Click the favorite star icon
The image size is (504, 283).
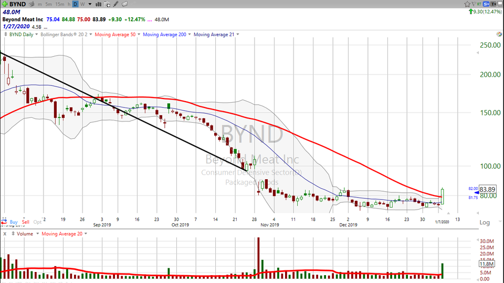tap(467, 4)
